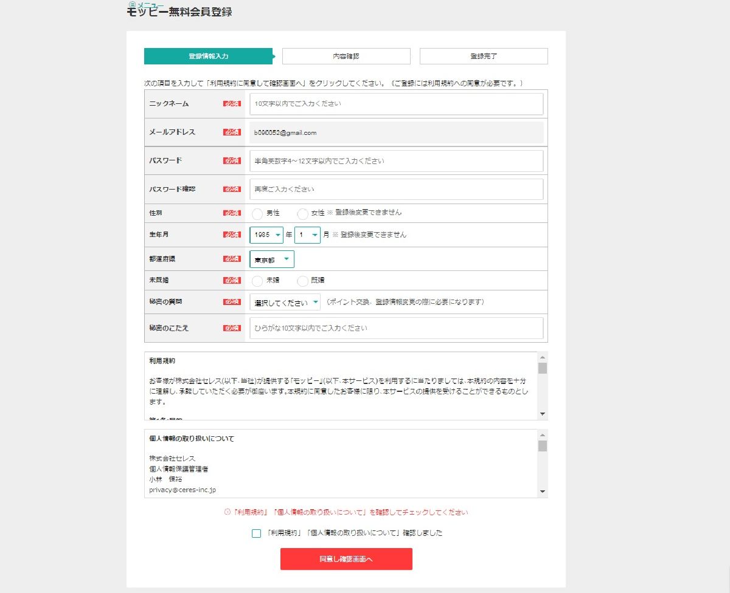Click the 個人情報 box scroll up arrow
The width and height of the screenshot is (730, 593).
click(543, 434)
